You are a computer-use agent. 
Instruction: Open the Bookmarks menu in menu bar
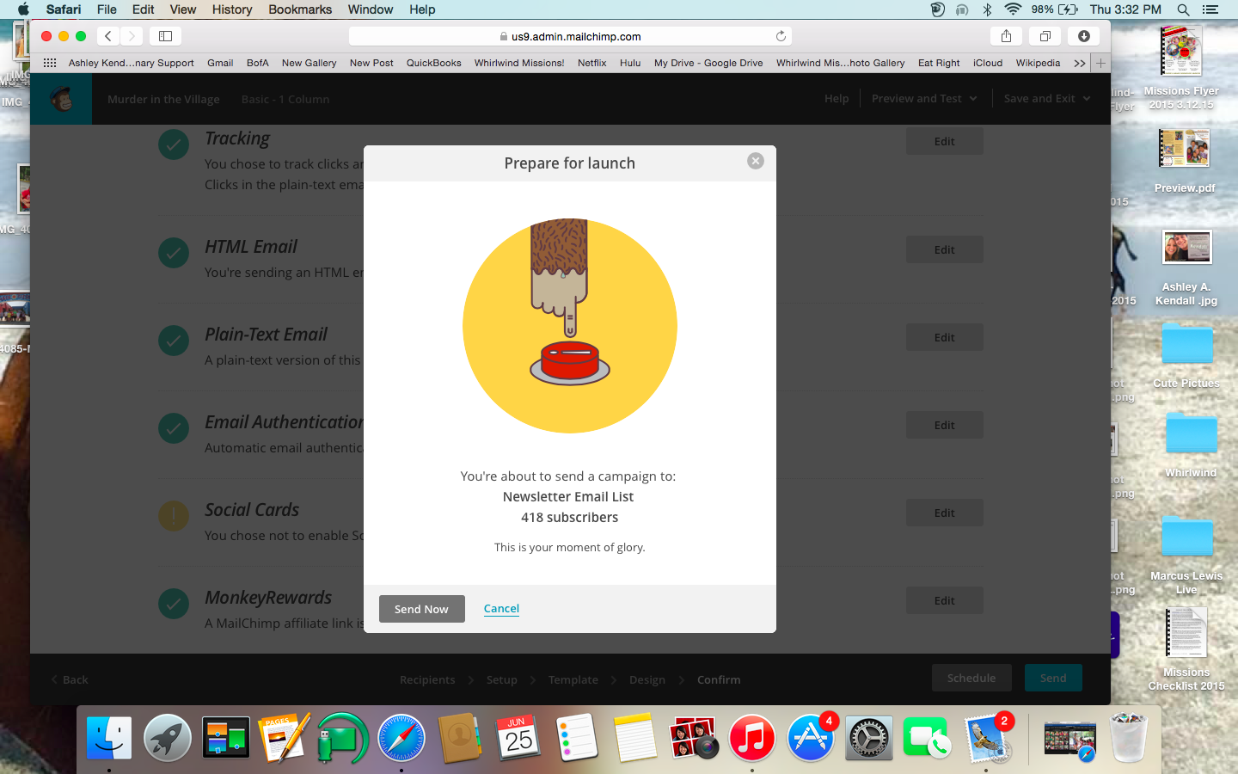pyautogui.click(x=300, y=9)
